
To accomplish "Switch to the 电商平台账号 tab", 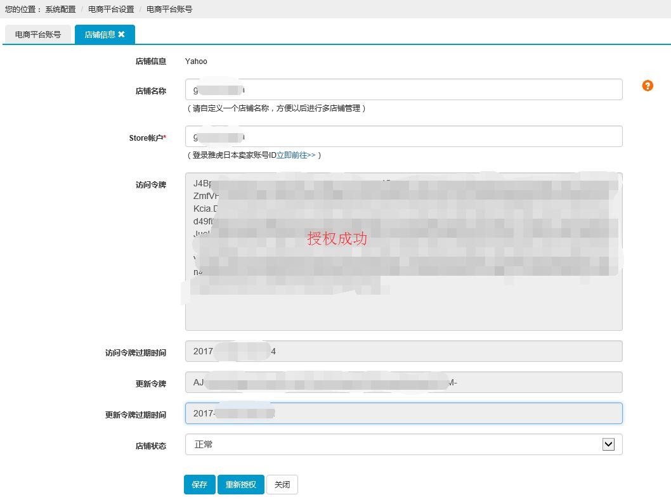I will coord(38,35).
